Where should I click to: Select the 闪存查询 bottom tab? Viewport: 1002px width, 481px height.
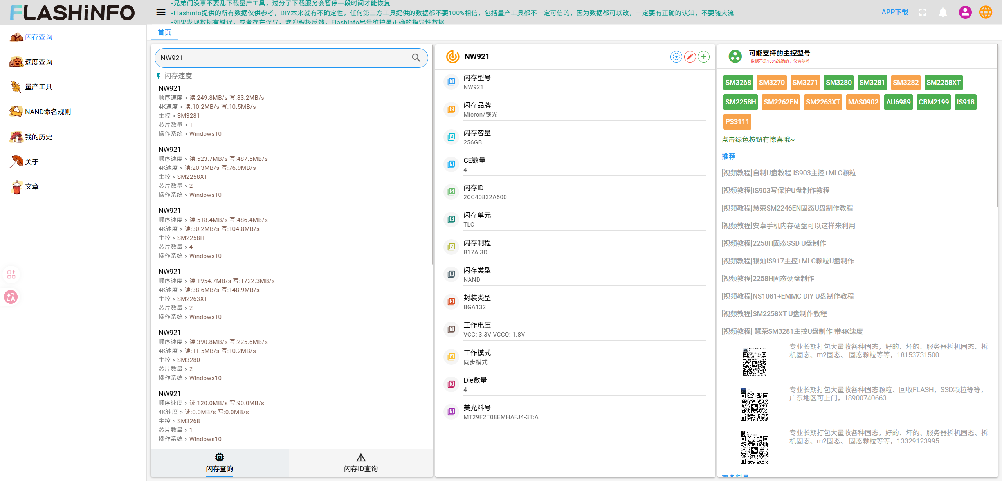(220, 463)
